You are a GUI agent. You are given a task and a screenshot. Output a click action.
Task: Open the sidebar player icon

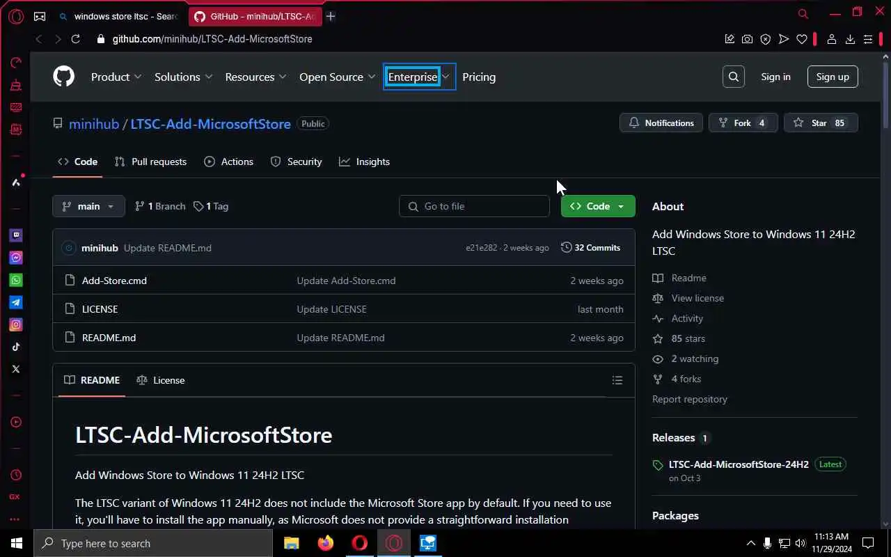15,422
